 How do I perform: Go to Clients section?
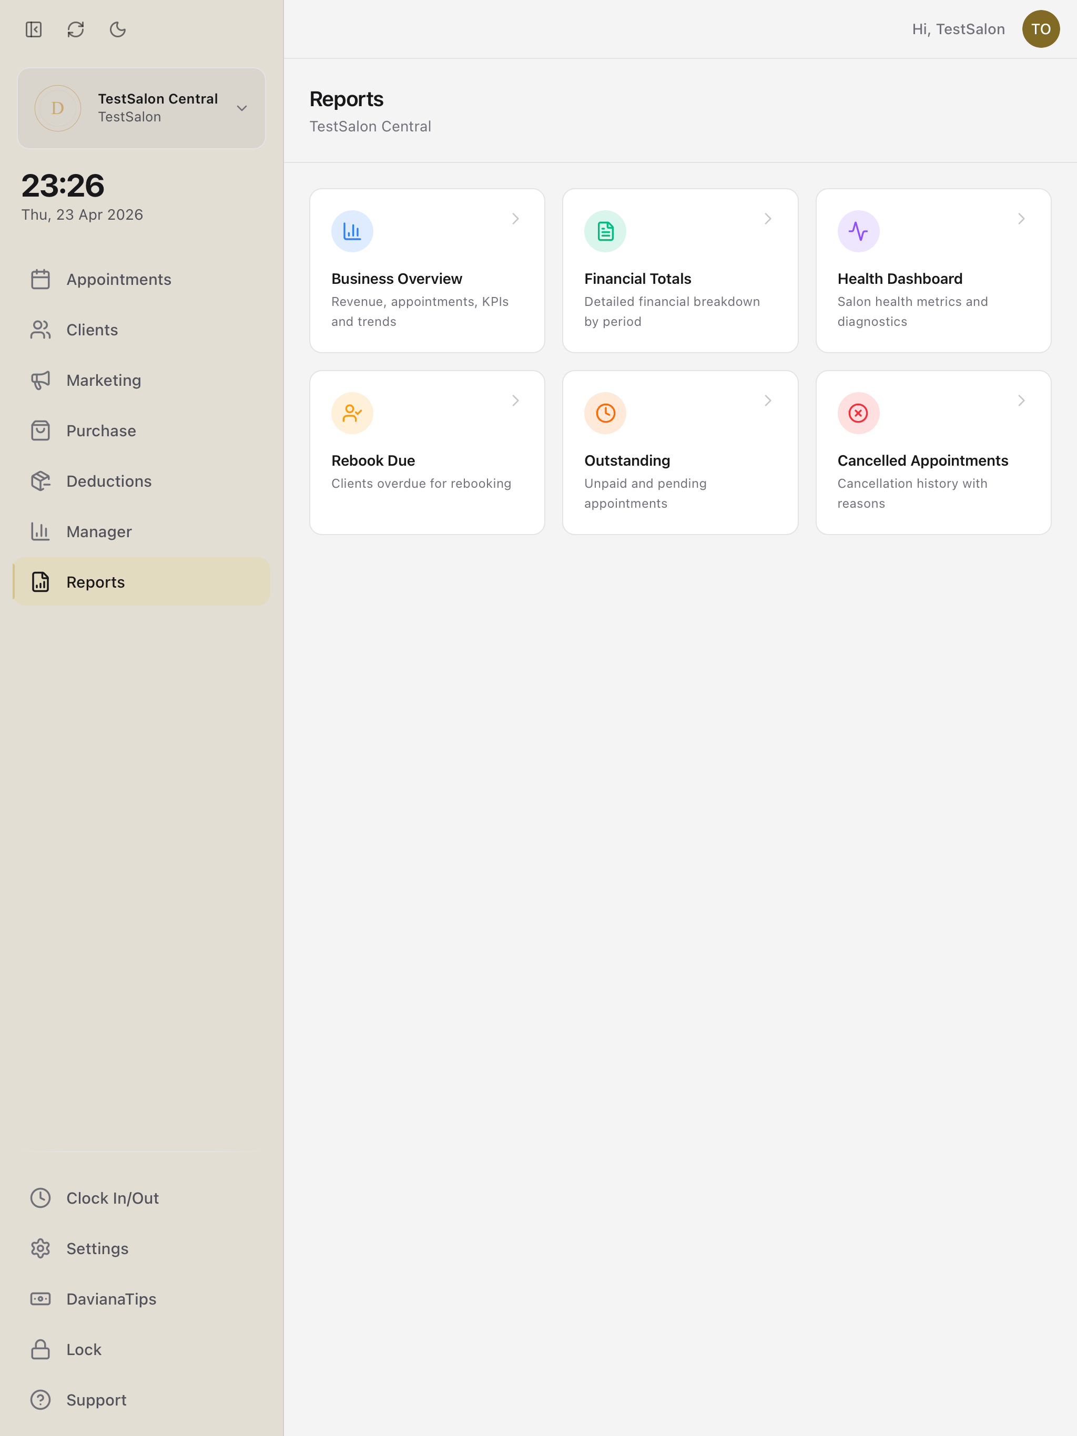point(141,330)
